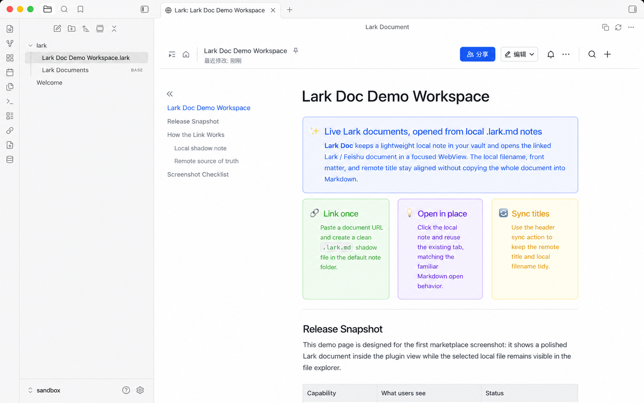Switch vault using sandbox selector
Screen dimensions: 644x403
pos(44,390)
